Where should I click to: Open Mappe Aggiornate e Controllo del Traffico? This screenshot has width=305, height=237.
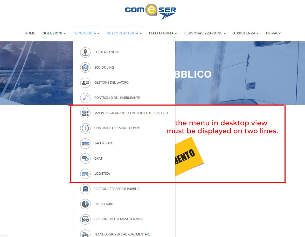[131, 113]
